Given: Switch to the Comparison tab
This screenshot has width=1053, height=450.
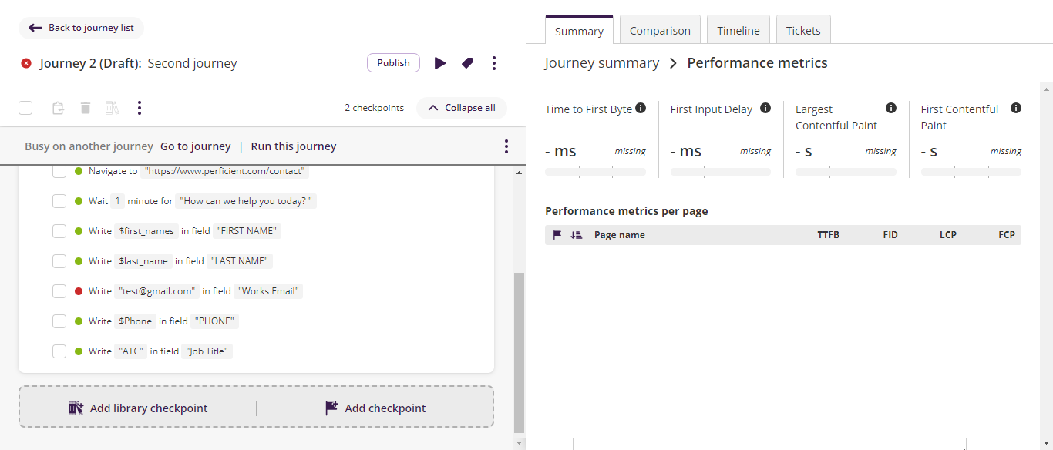Looking at the screenshot, I should pos(660,31).
